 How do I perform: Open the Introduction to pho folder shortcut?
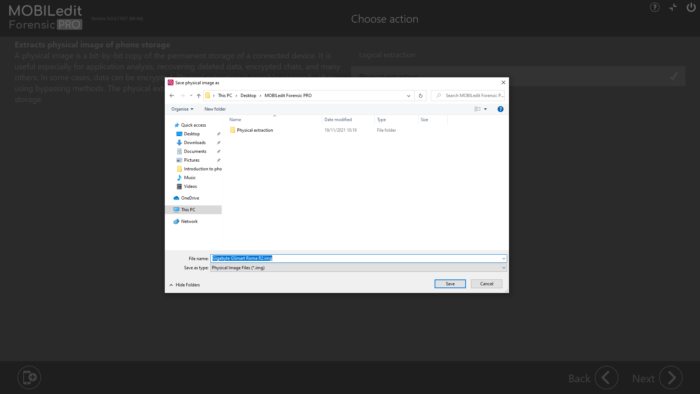tap(203, 169)
